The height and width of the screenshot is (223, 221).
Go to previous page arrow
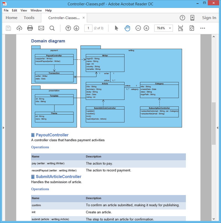pos(68,28)
